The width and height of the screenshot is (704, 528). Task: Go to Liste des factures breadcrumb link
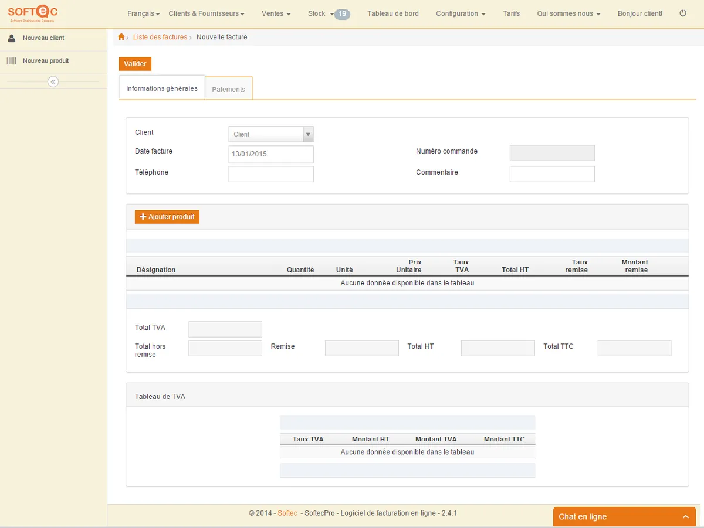160,37
